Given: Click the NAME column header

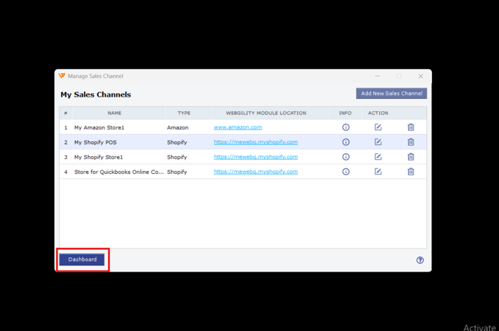Looking at the screenshot, I should (114, 113).
